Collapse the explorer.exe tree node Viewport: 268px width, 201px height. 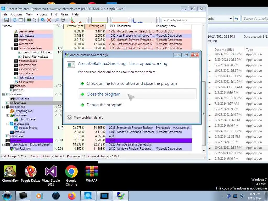3,107
